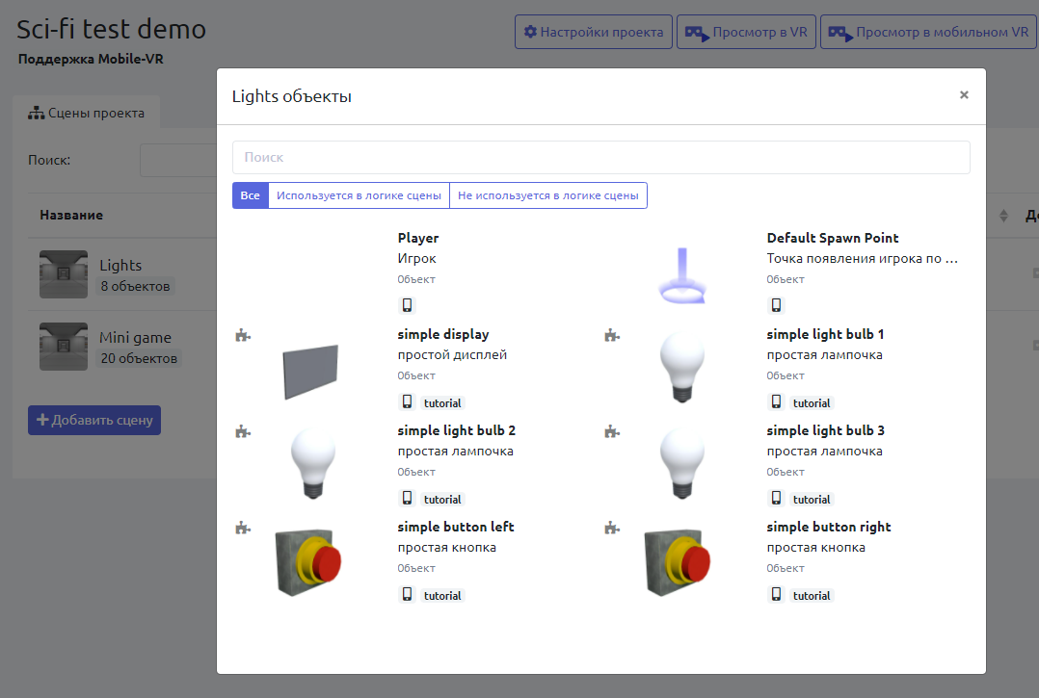Click the scenes search field behind dialog
This screenshot has width=1039, height=698.
[177, 160]
